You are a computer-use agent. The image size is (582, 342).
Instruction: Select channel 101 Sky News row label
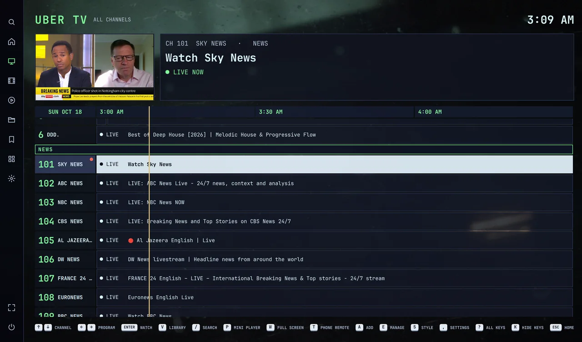tap(65, 164)
